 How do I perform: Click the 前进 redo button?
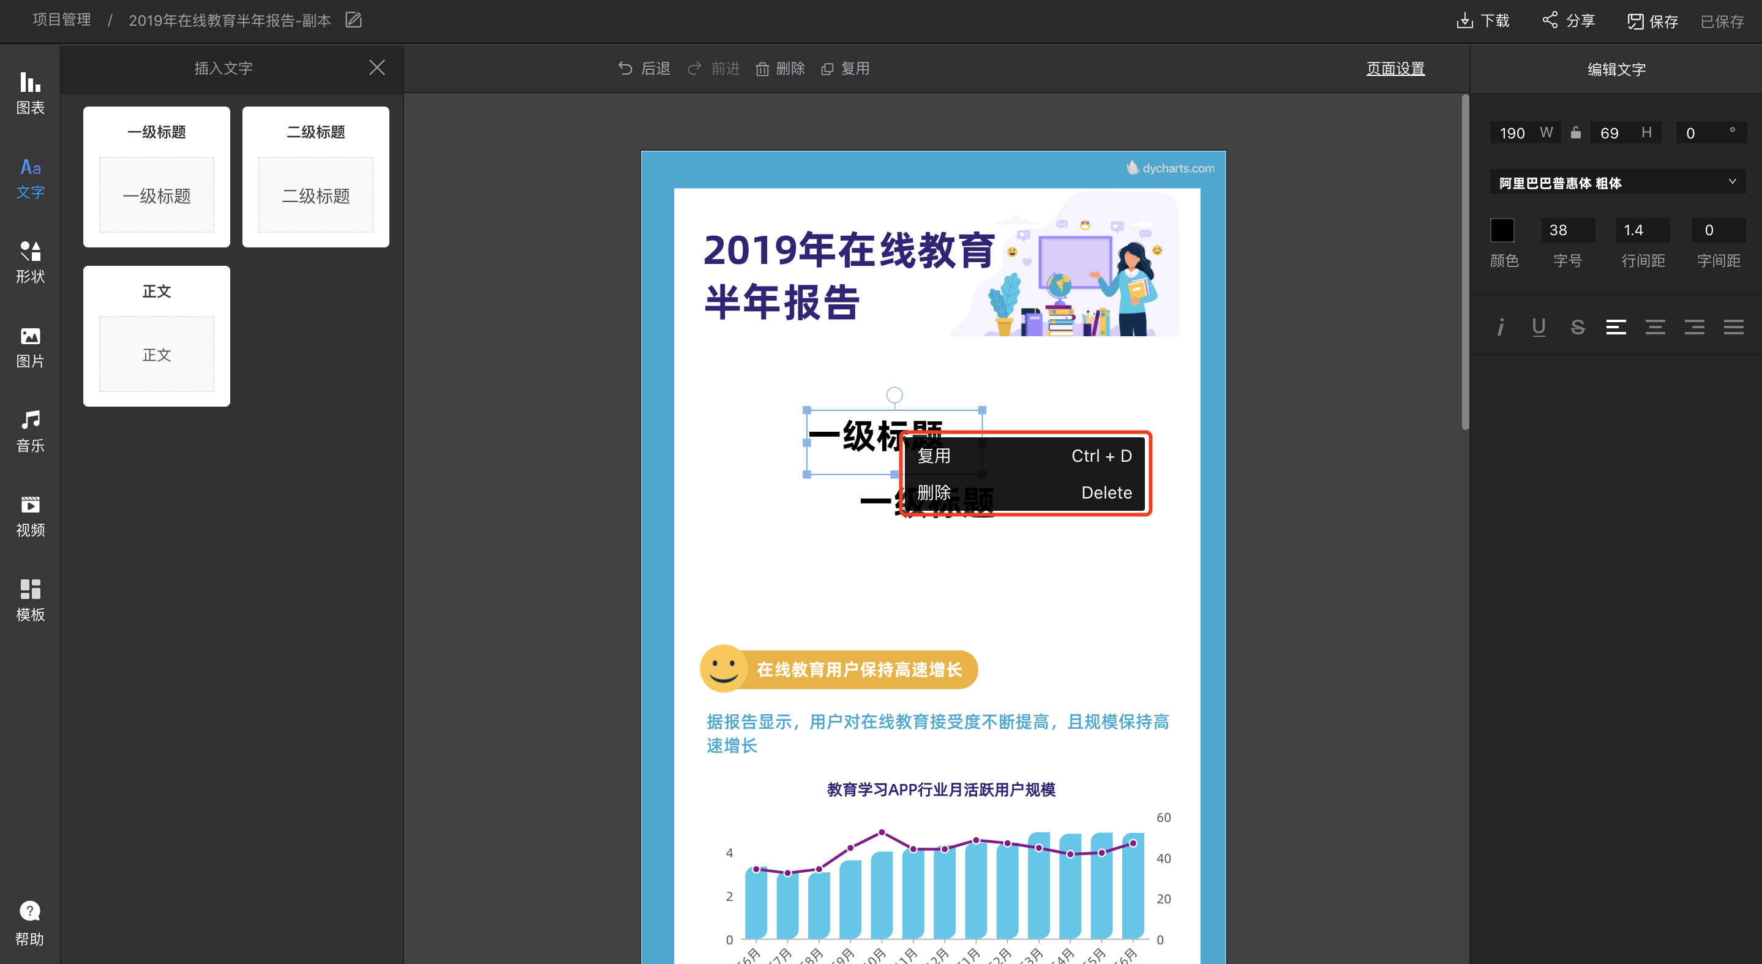click(714, 69)
